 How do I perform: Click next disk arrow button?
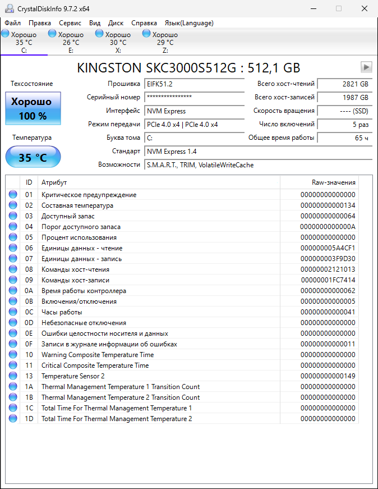point(366,67)
